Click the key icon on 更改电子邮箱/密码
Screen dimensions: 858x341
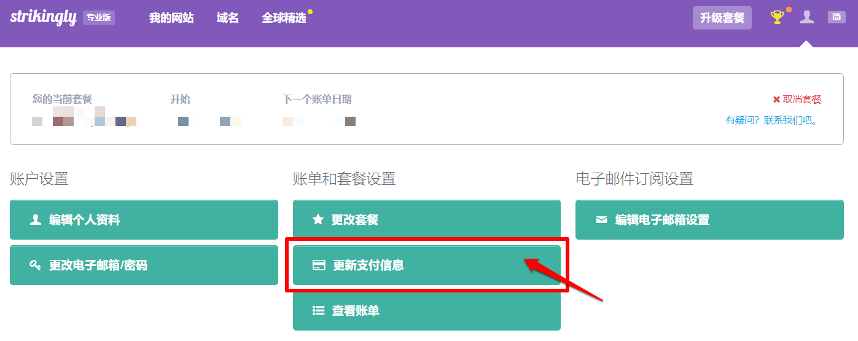[x=36, y=265]
